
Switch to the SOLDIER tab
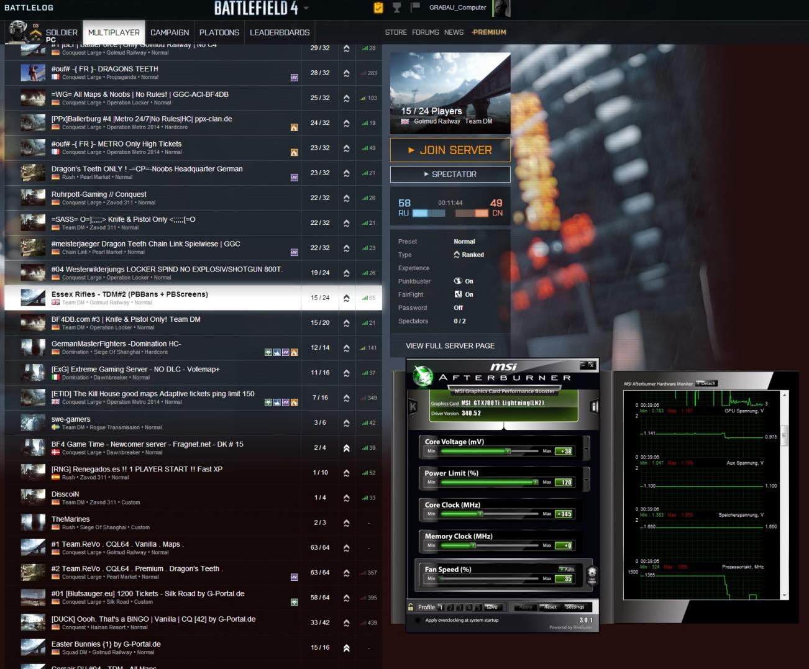tap(62, 32)
